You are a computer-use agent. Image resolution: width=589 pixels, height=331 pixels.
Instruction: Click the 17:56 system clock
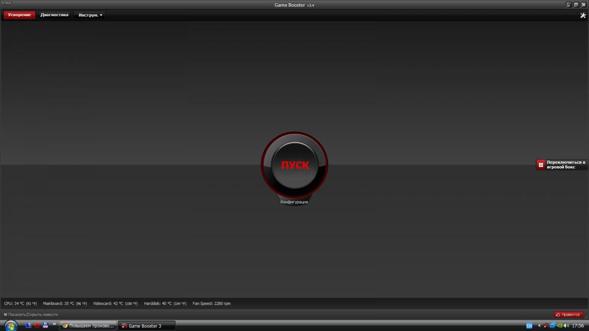click(x=578, y=326)
